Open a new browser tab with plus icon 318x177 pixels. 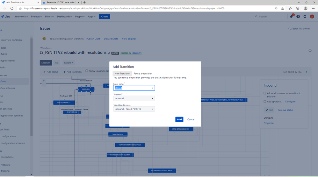(x=84, y=3)
